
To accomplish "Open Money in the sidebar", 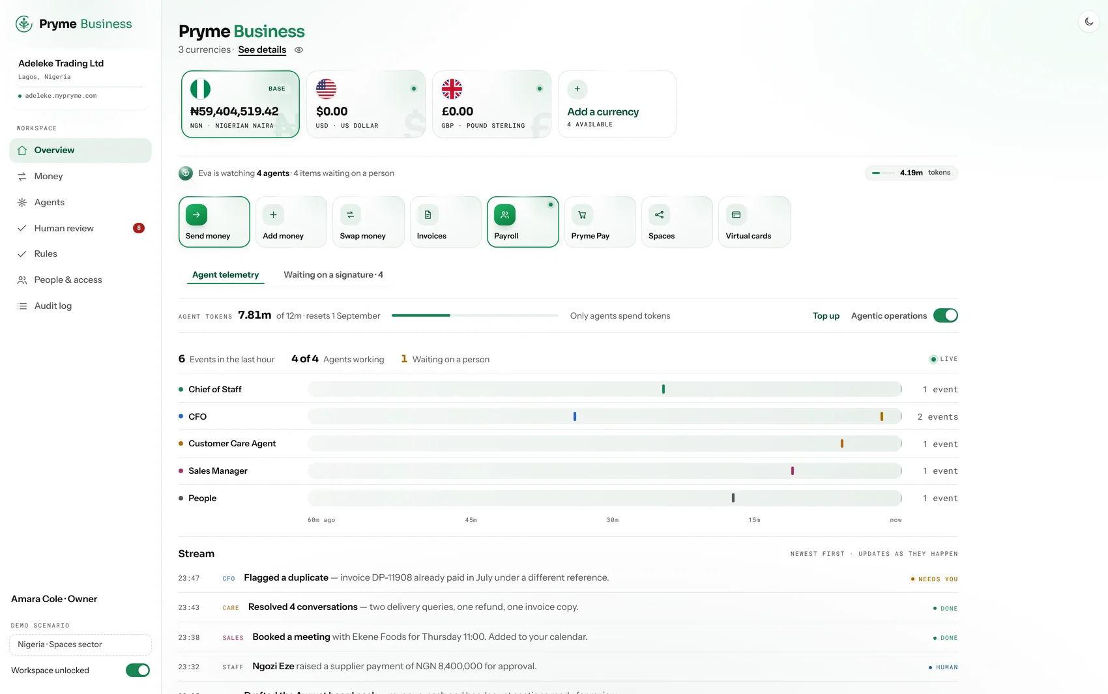I will point(80,176).
